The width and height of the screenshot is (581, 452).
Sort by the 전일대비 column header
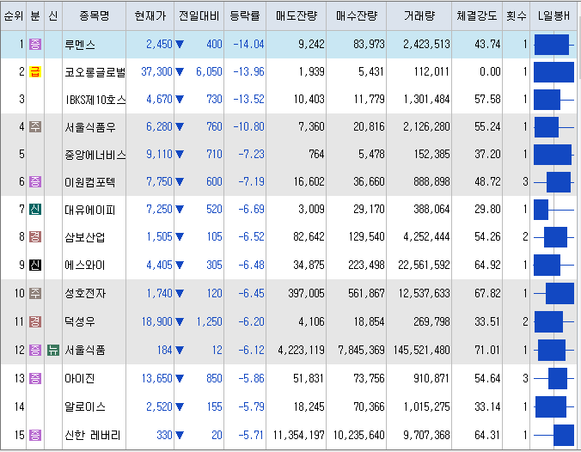[199, 16]
